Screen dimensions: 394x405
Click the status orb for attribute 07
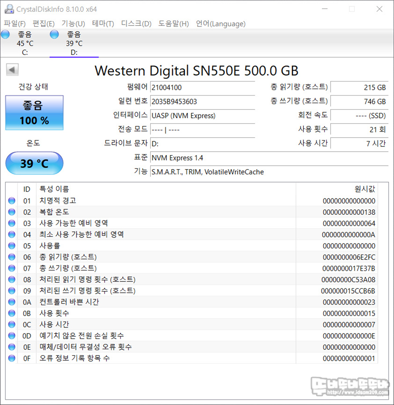coord(12,268)
